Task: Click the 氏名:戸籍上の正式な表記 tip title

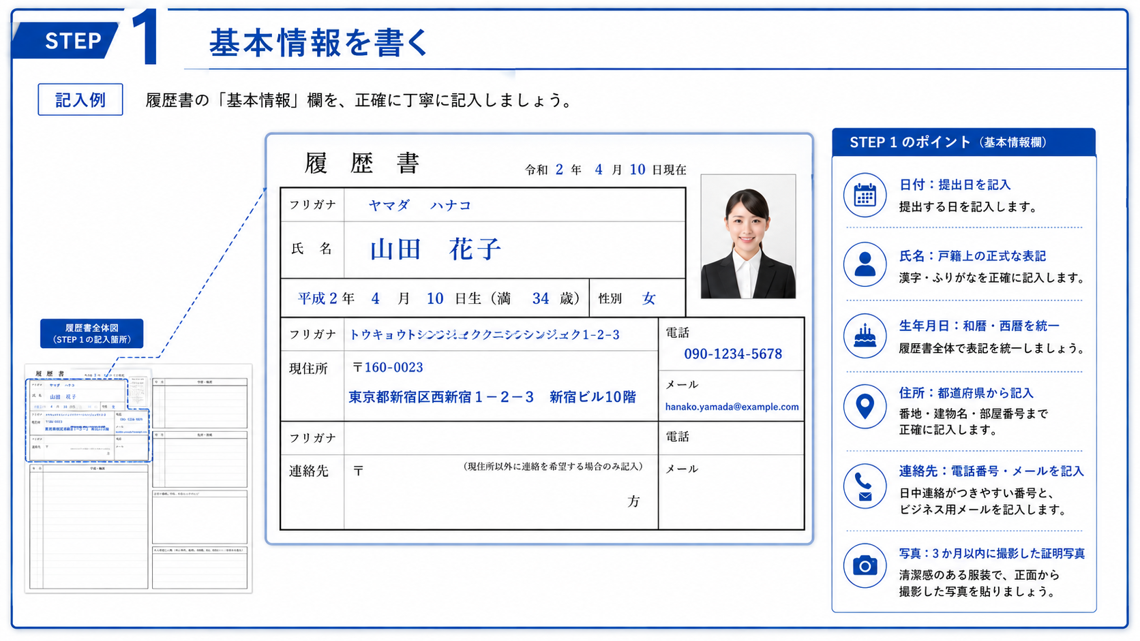Action: pyautogui.click(x=972, y=256)
